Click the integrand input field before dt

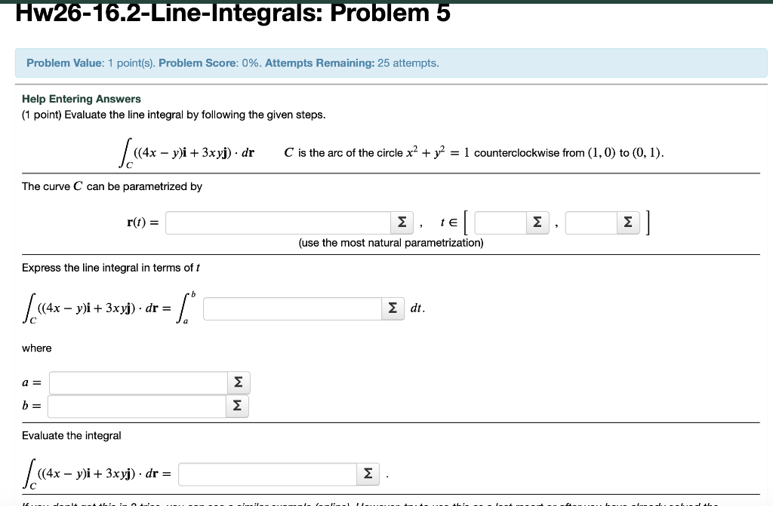[291, 308]
